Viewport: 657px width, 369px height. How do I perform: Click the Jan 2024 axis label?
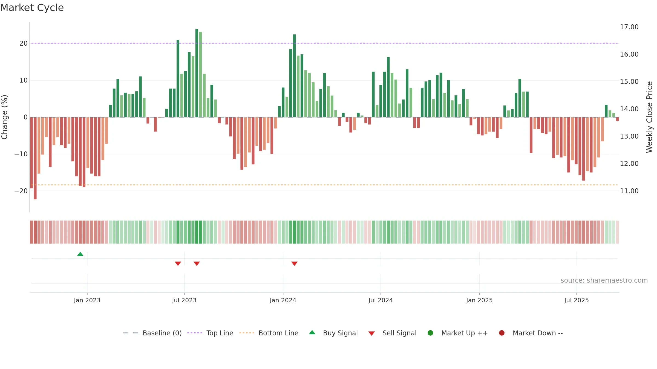click(x=283, y=300)
